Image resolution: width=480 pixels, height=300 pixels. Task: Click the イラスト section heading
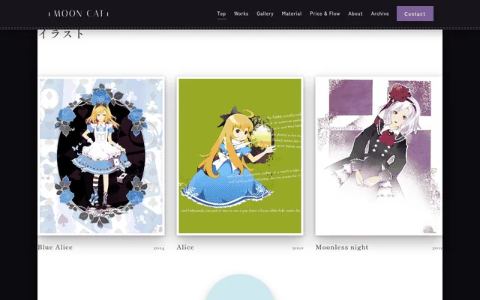(61, 34)
